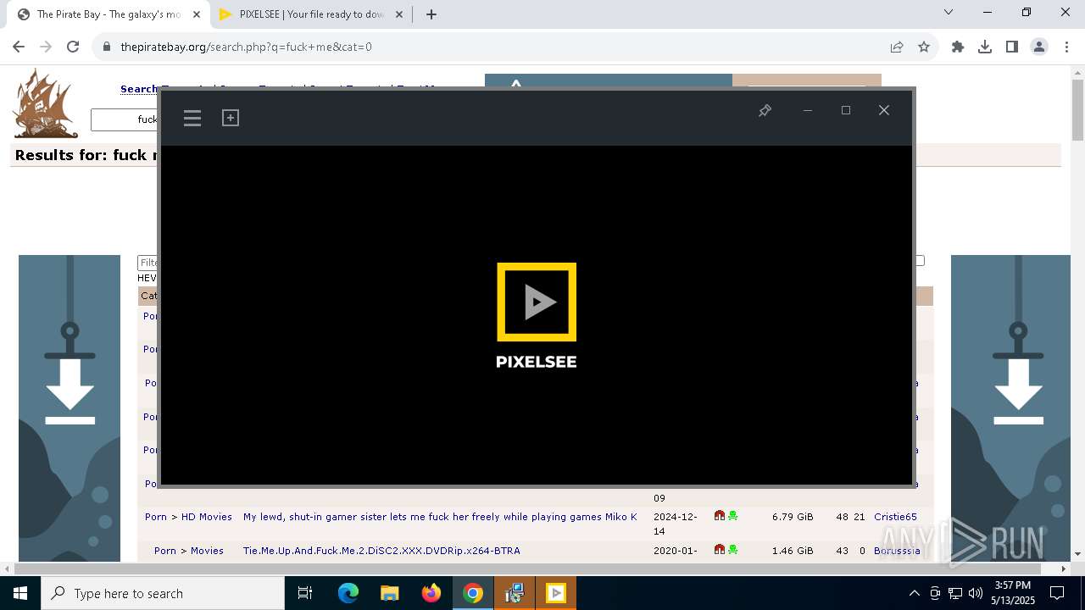Expand the Chrome tab search chevron
The width and height of the screenshot is (1085, 610).
pyautogui.click(x=949, y=12)
